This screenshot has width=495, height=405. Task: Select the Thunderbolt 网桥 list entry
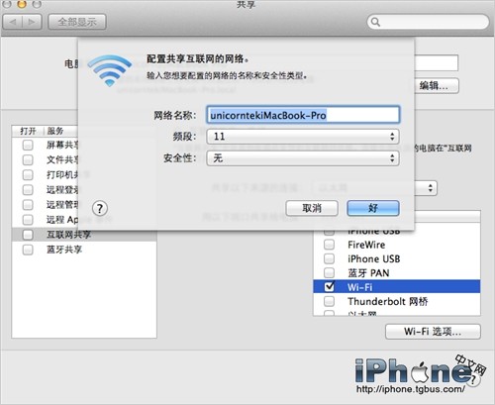pyautogui.click(x=397, y=301)
